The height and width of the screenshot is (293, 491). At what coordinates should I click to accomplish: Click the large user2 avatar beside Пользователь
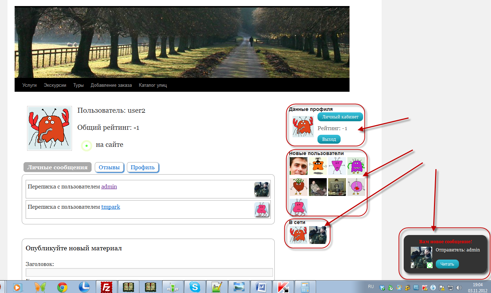[x=50, y=128]
